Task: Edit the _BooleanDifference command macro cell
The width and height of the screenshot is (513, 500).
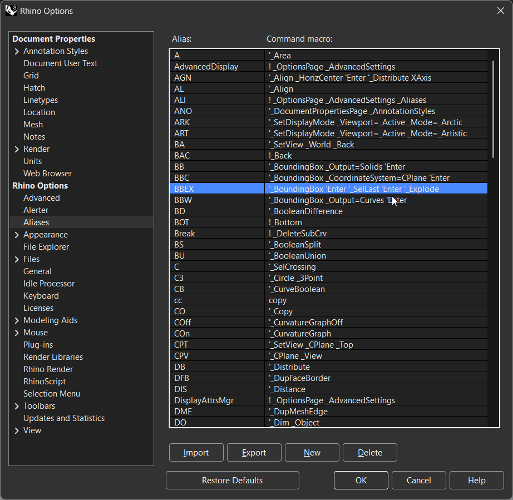Action: (x=376, y=211)
